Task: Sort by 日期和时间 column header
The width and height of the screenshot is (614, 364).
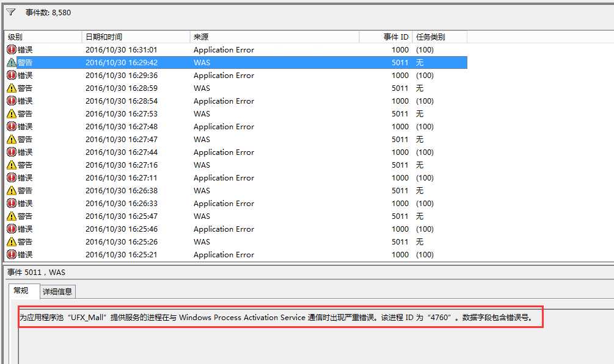Action: [x=136, y=37]
